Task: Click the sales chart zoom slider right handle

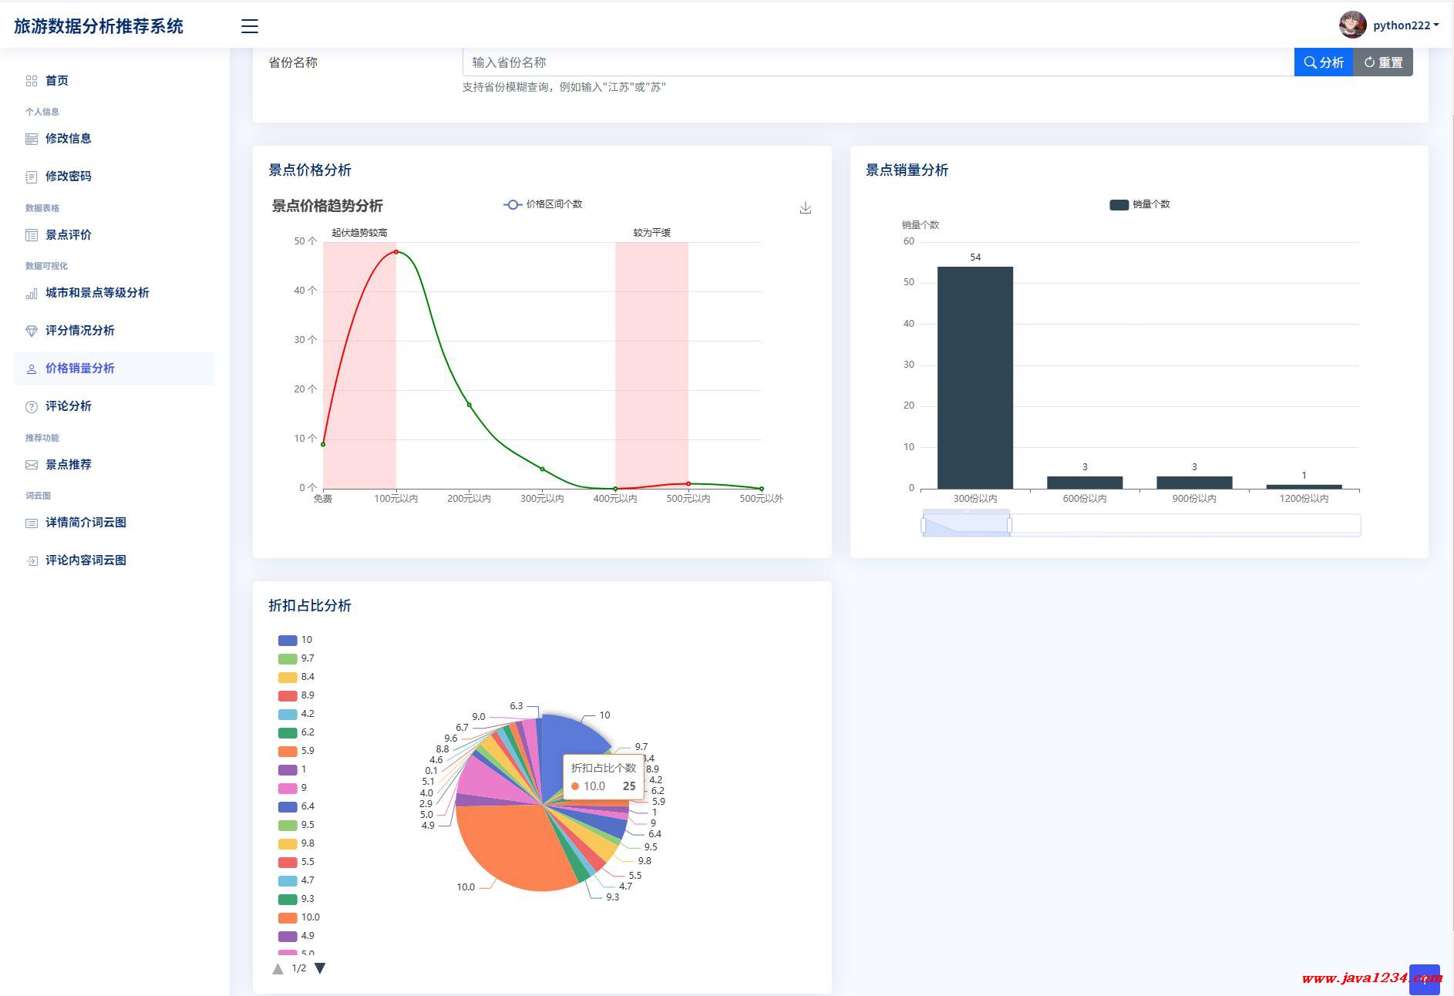Action: [x=1009, y=525]
